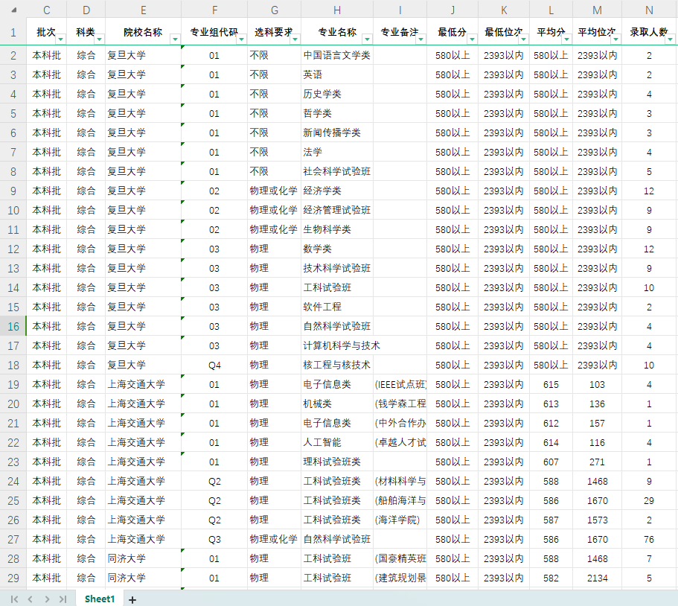Select row 29 header
Image resolution: width=678 pixels, height=606 pixels.
click(13, 578)
